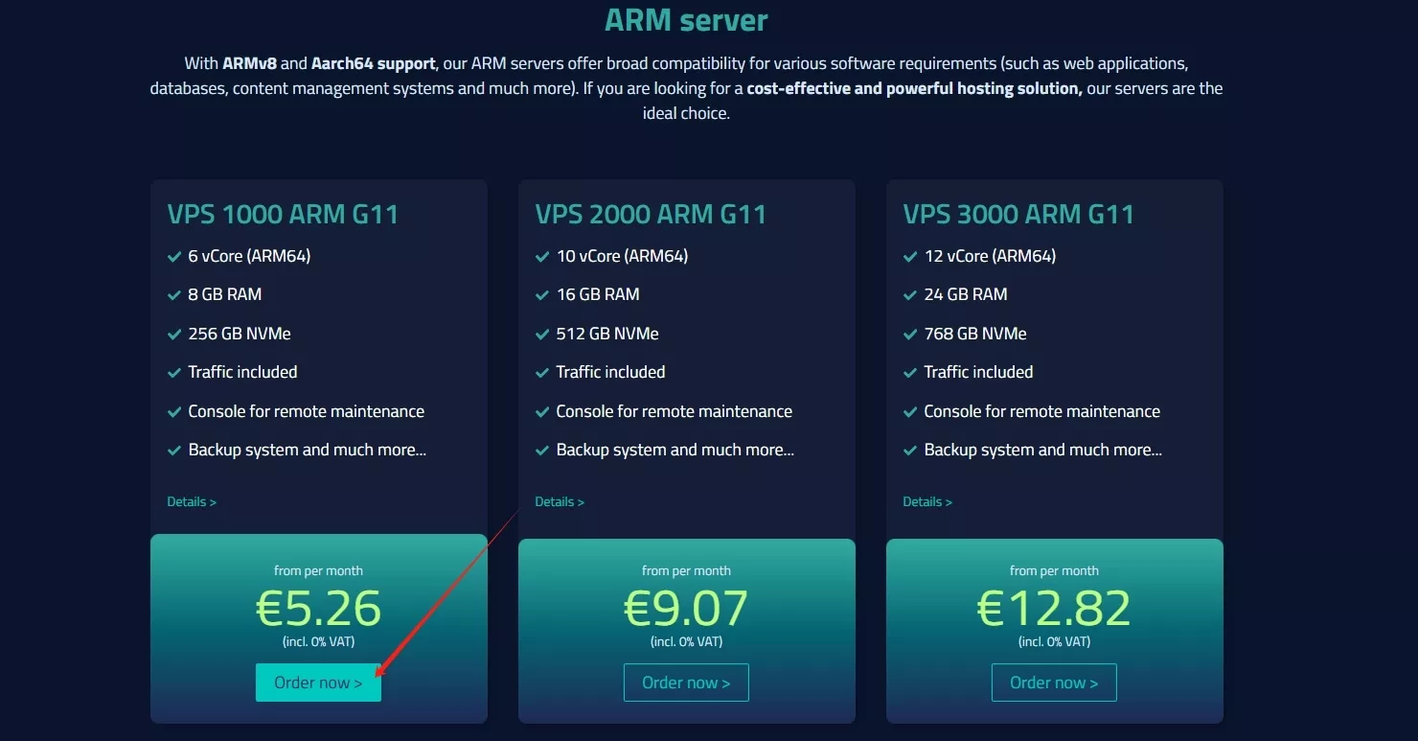Click the €5.26 monthly price

pyautogui.click(x=318, y=608)
